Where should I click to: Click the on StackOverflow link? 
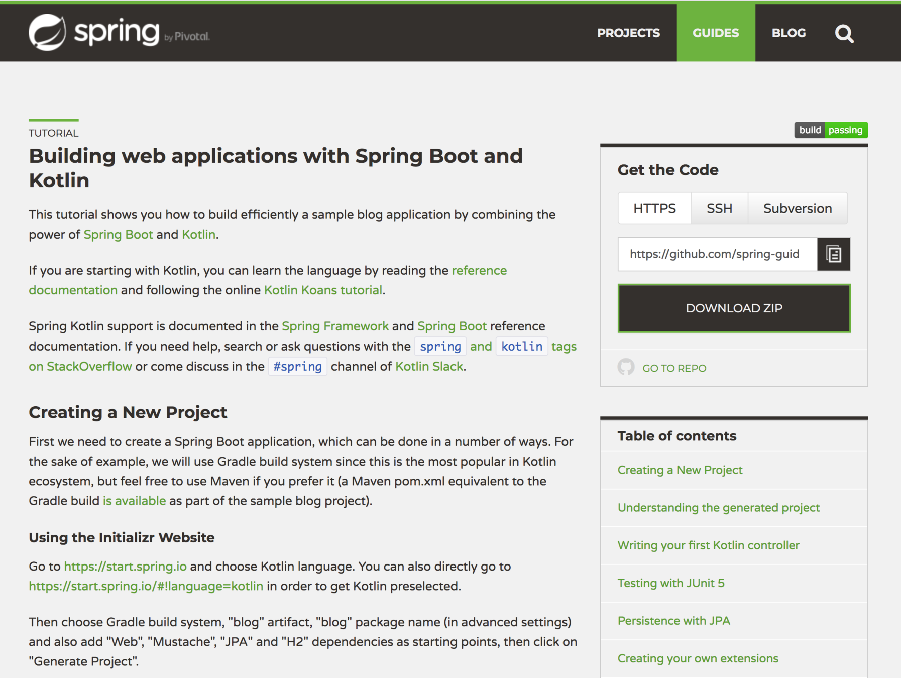80,367
